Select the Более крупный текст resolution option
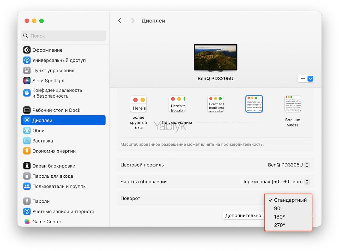Screen dimensions: 339x251 coord(138,104)
